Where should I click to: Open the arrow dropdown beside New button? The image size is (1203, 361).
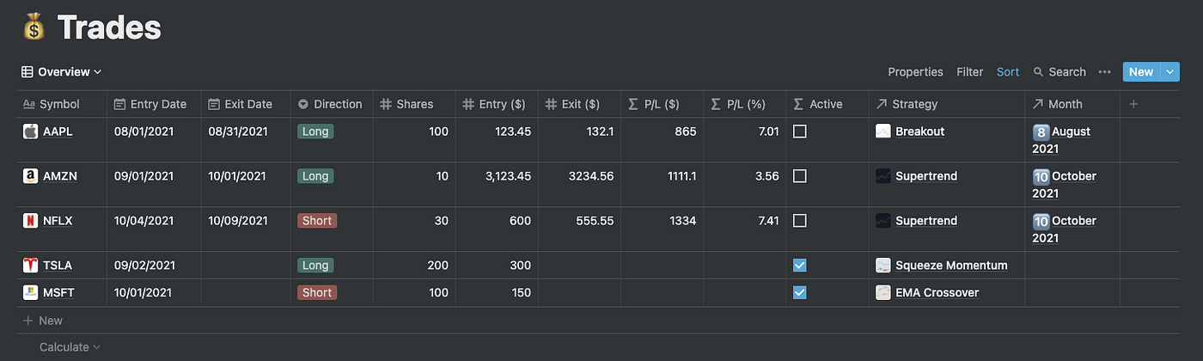(x=1170, y=72)
